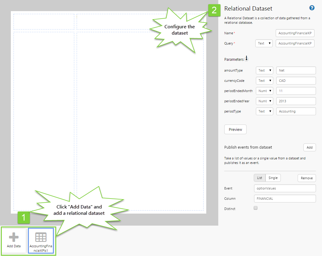Click the Column FINANCIAL input field
Screen dimensions: 322x256
[x=285, y=199]
